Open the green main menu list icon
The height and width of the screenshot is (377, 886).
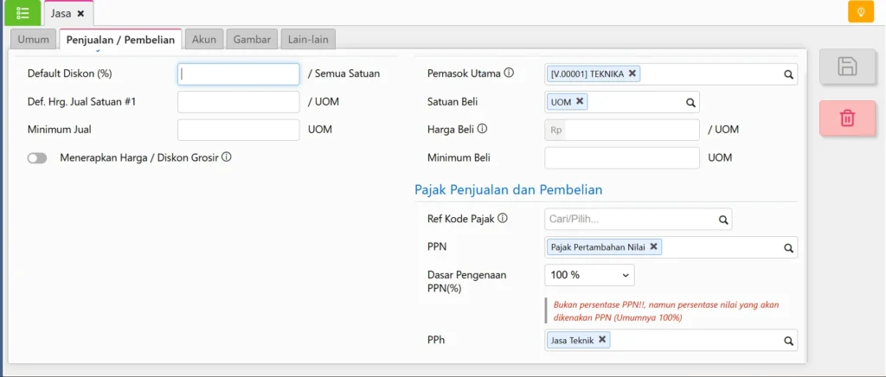pos(22,12)
